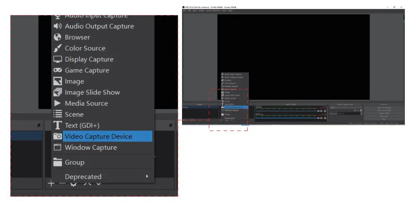Click Exit in the Controls dock
413x204 pixels.
pyautogui.click(x=384, y=119)
